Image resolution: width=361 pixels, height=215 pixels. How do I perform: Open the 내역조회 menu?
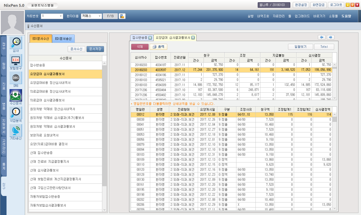click(263, 16)
